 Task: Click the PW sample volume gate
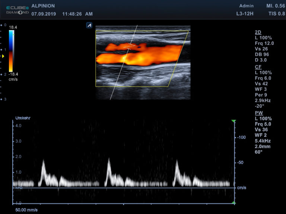pyautogui.click(x=130, y=46)
